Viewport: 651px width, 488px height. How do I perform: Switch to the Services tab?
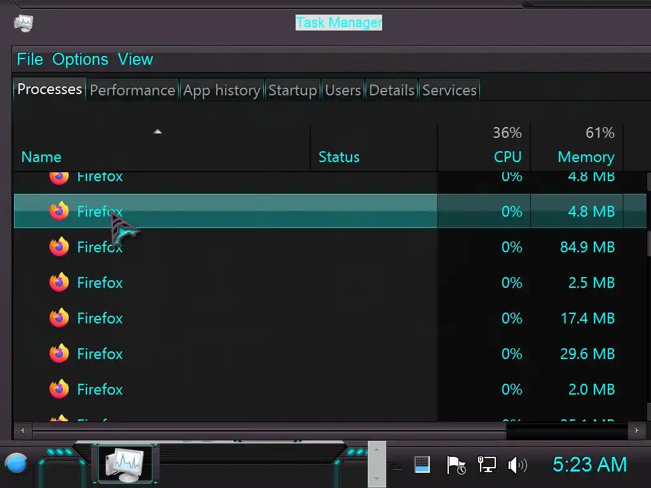click(x=449, y=90)
